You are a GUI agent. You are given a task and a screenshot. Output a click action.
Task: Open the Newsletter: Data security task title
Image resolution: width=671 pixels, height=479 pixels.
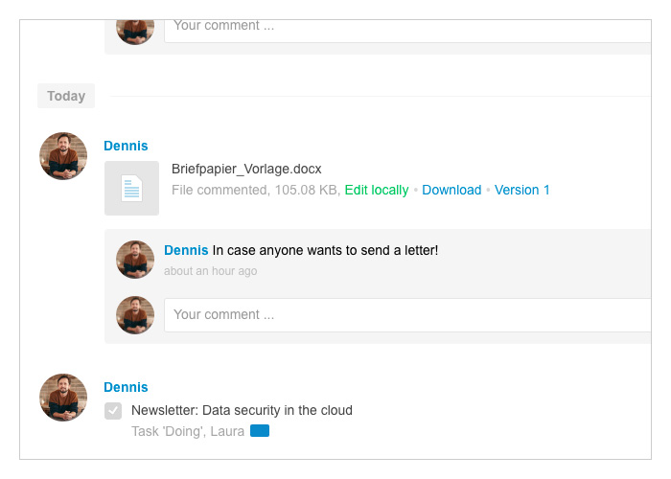(242, 410)
